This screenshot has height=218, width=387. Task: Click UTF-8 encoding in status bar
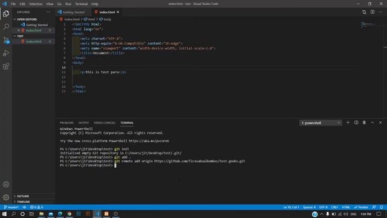pos(324,207)
